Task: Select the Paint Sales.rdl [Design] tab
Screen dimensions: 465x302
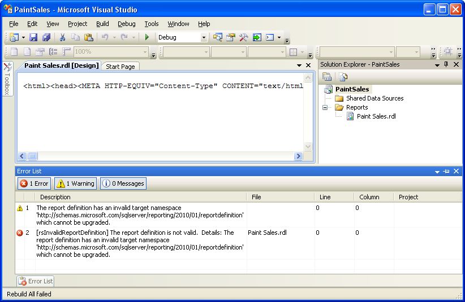Action: pyautogui.click(x=62, y=65)
